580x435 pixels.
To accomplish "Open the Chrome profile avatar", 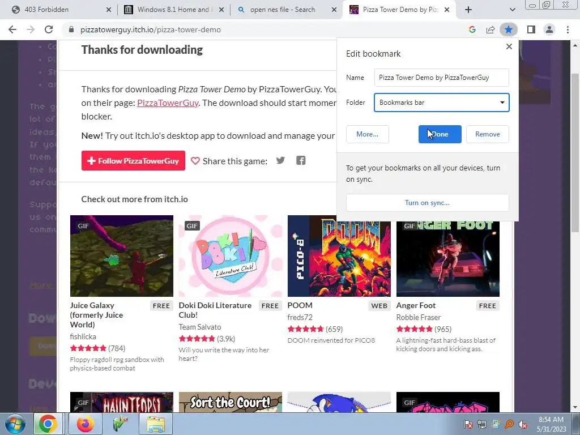I will pyautogui.click(x=549, y=29).
